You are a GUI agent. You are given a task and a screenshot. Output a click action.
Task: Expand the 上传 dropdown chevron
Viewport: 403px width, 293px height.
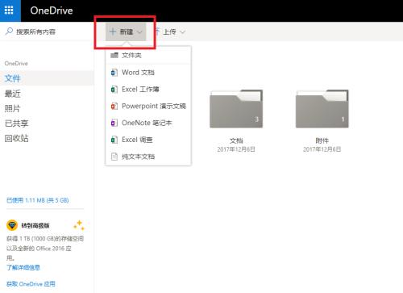pyautogui.click(x=182, y=32)
